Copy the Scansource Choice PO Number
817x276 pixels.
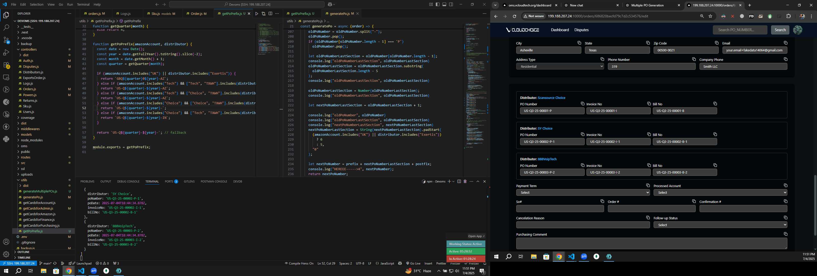coord(583,104)
